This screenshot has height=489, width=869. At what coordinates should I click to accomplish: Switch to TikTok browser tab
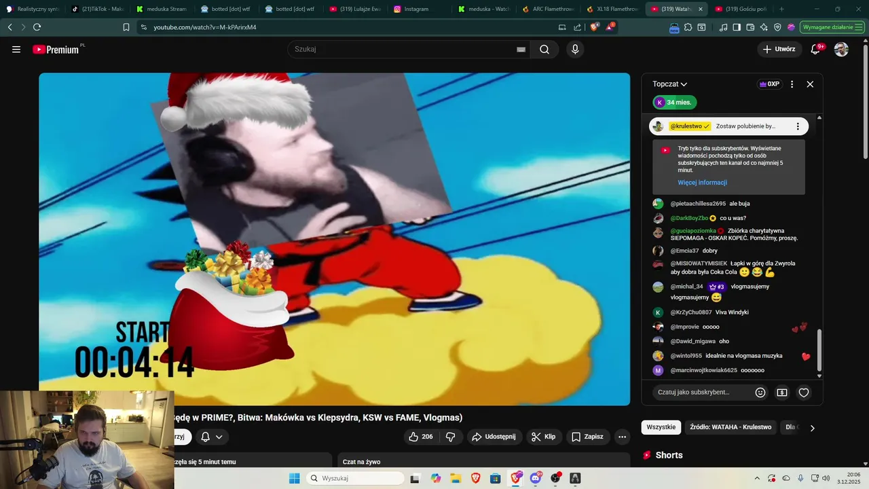click(x=98, y=9)
